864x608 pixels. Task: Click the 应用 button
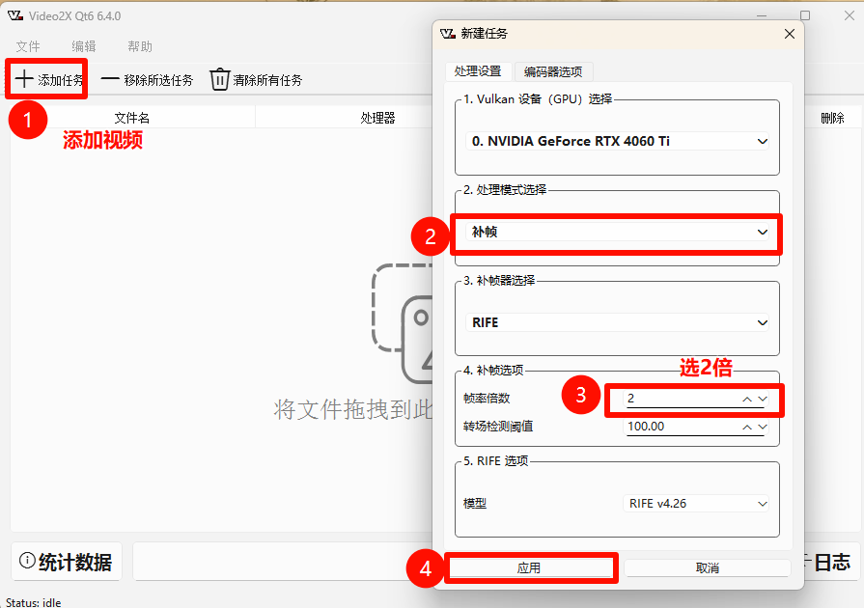529,567
